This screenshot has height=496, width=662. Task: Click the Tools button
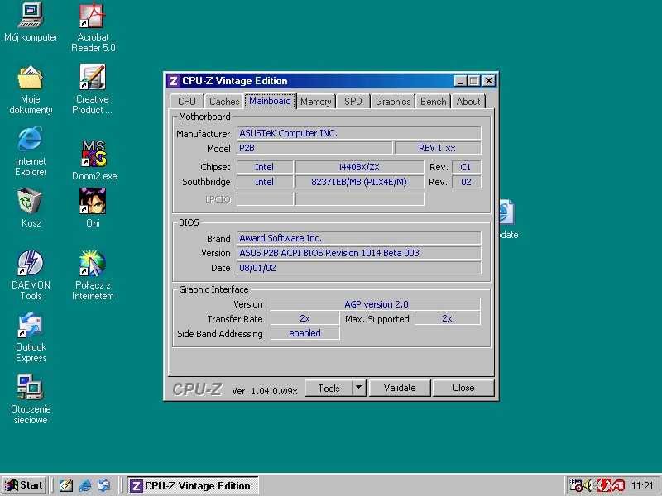pos(329,388)
